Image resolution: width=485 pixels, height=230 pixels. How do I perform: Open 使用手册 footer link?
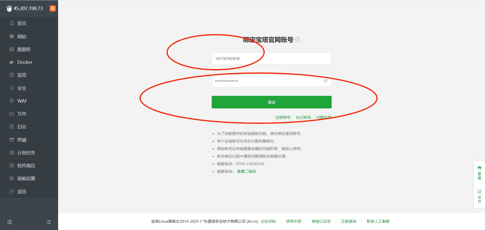click(294, 221)
